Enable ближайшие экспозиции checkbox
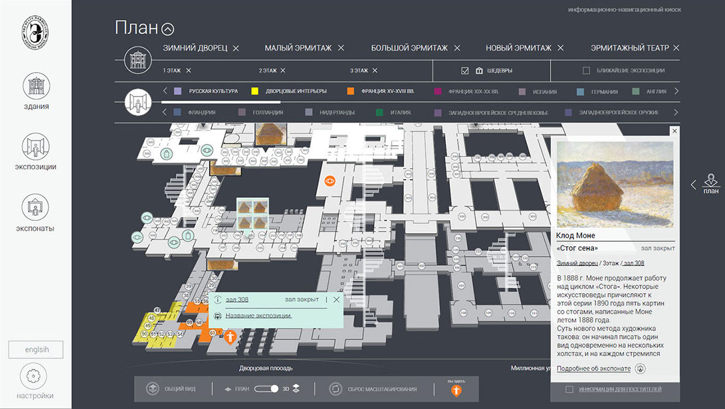Screen dimensions: 725x409 [x=586, y=71]
